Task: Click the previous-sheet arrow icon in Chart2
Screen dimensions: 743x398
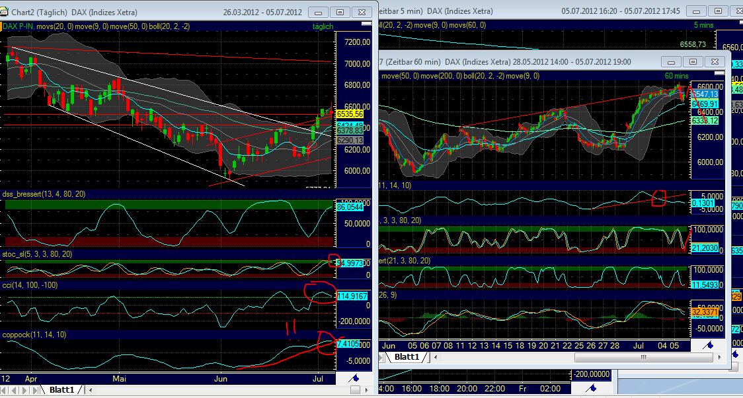Action: pos(13,389)
